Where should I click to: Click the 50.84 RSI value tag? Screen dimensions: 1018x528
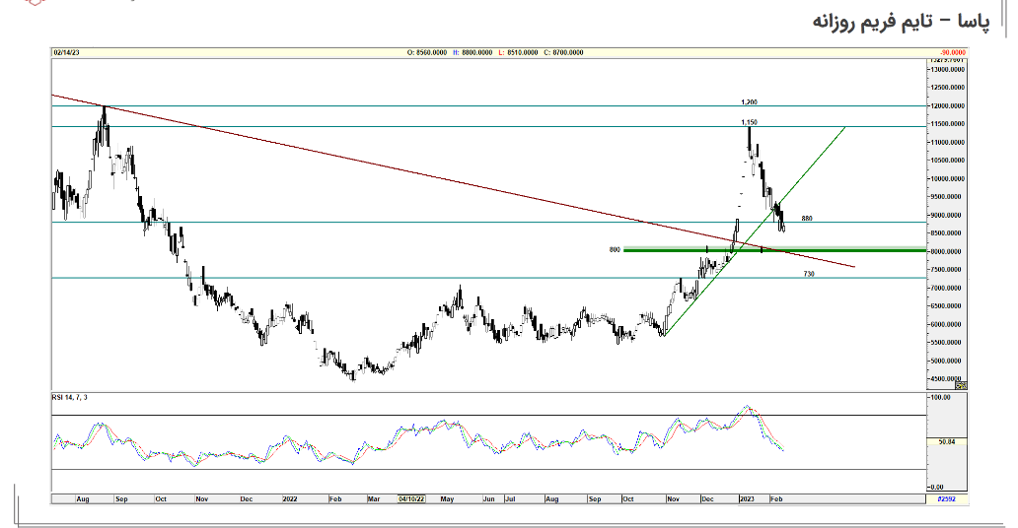(947, 442)
